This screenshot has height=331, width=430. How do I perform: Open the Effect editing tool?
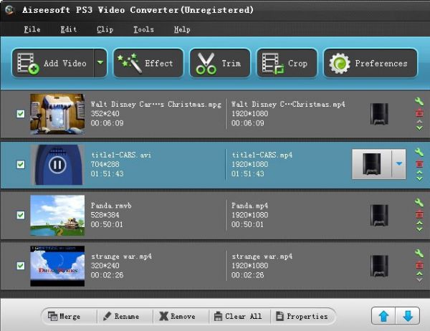coord(148,63)
